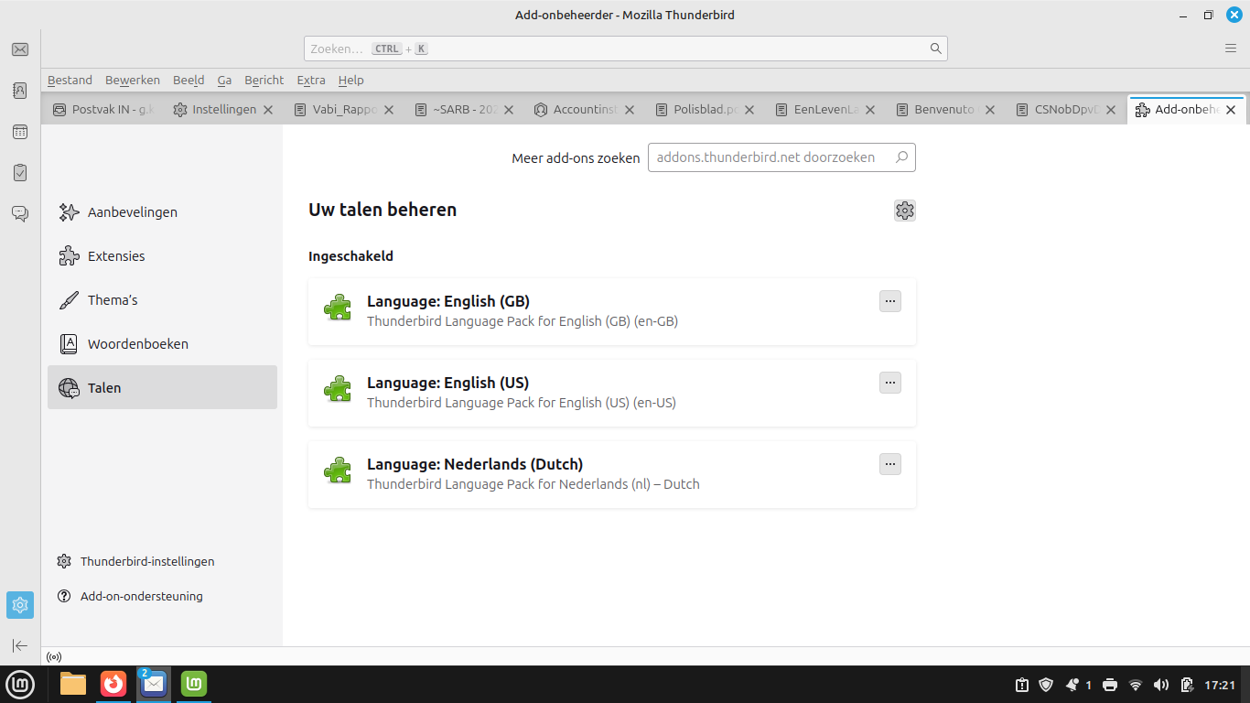Open options for English (US) language pack
Viewport: 1250px width, 703px height.
(890, 383)
